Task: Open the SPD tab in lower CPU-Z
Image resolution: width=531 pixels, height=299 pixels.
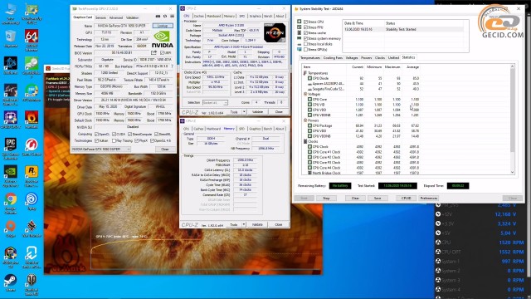Action: pos(241,129)
